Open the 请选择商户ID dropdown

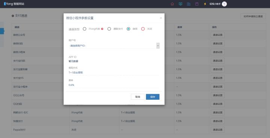pyautogui.click(x=114, y=46)
